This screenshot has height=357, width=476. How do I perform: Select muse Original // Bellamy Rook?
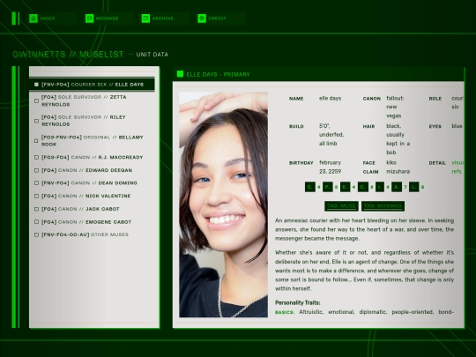tap(93, 141)
